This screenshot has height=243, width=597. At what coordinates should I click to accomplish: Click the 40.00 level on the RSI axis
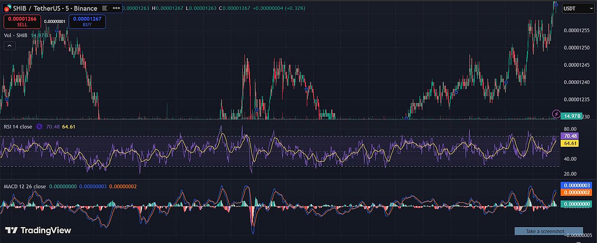[x=571, y=159]
